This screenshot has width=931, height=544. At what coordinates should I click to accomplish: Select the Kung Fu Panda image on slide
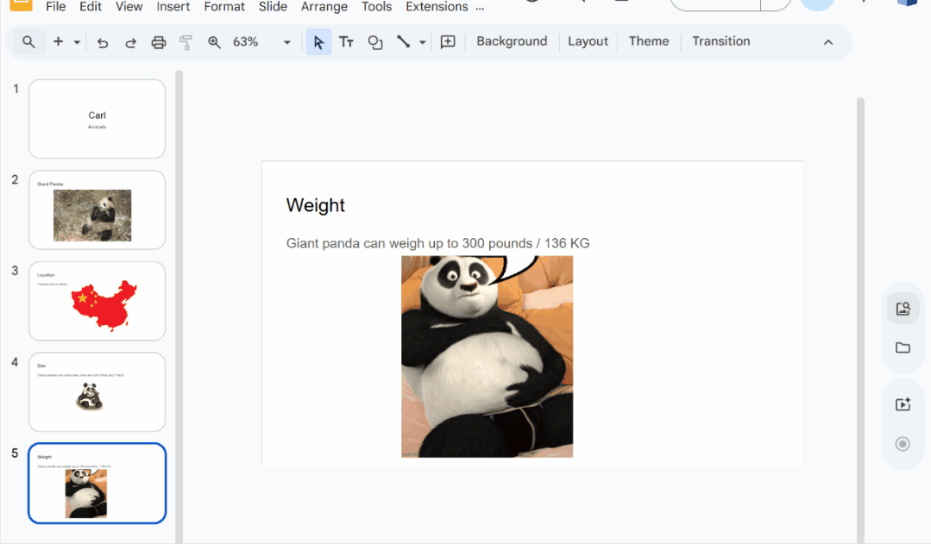point(487,357)
